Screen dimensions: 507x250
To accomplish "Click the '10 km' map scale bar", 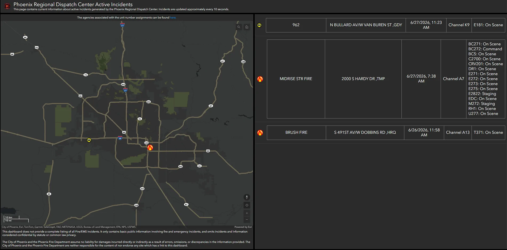I will point(11,217).
